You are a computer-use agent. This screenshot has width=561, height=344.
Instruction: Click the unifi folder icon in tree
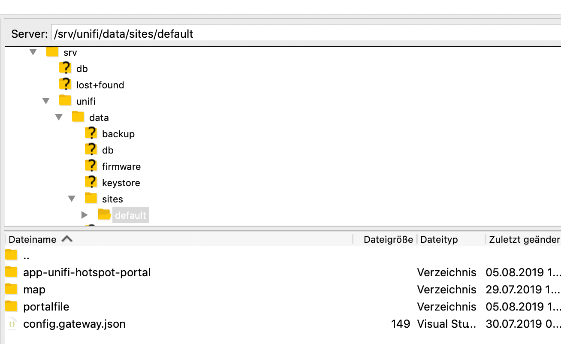click(65, 101)
